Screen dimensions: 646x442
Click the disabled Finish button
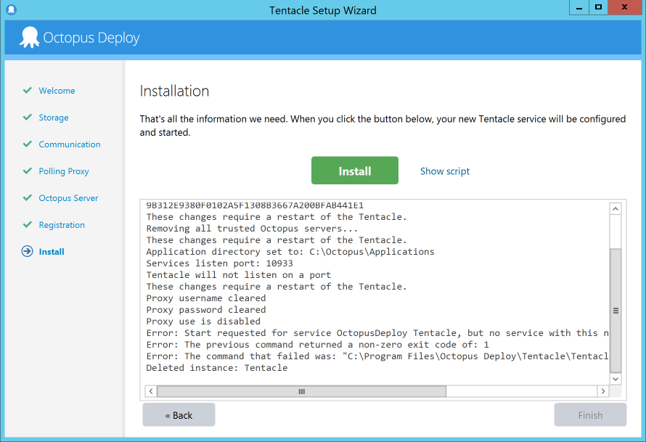590,414
